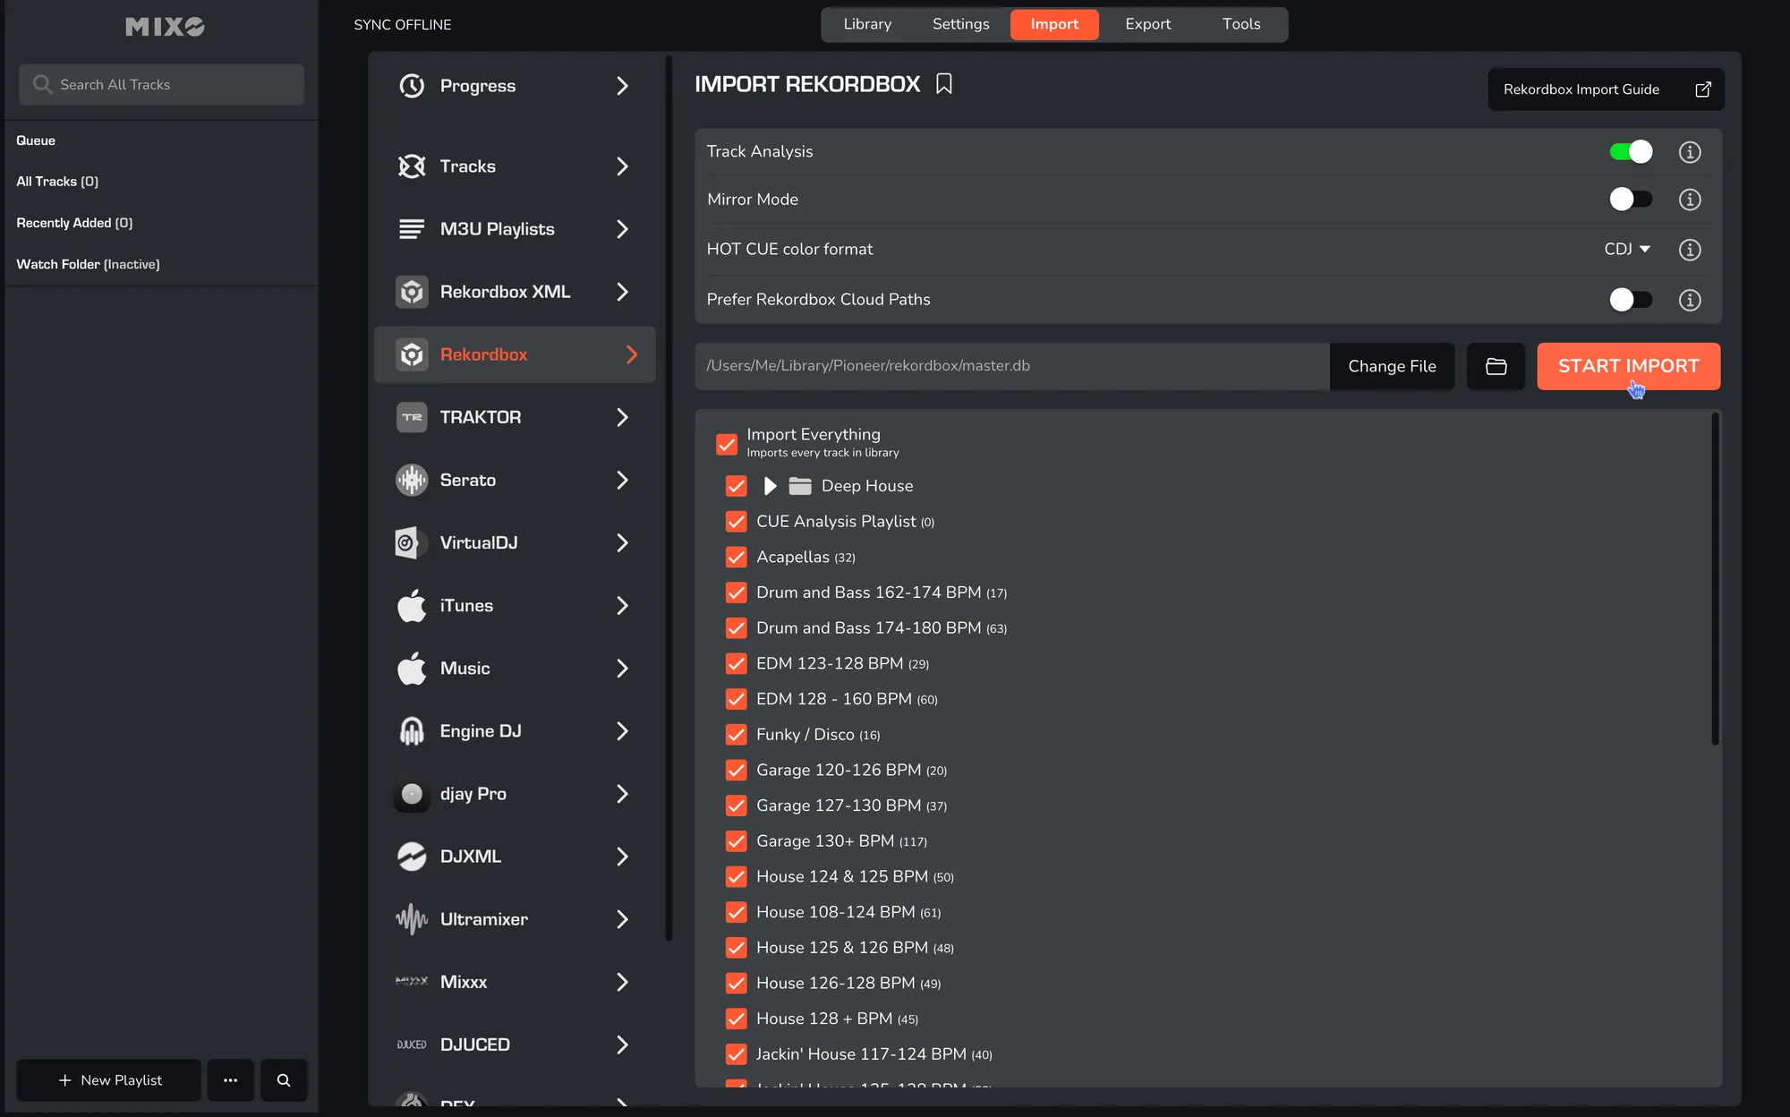Click into the Search All Tracks field

click(x=161, y=85)
